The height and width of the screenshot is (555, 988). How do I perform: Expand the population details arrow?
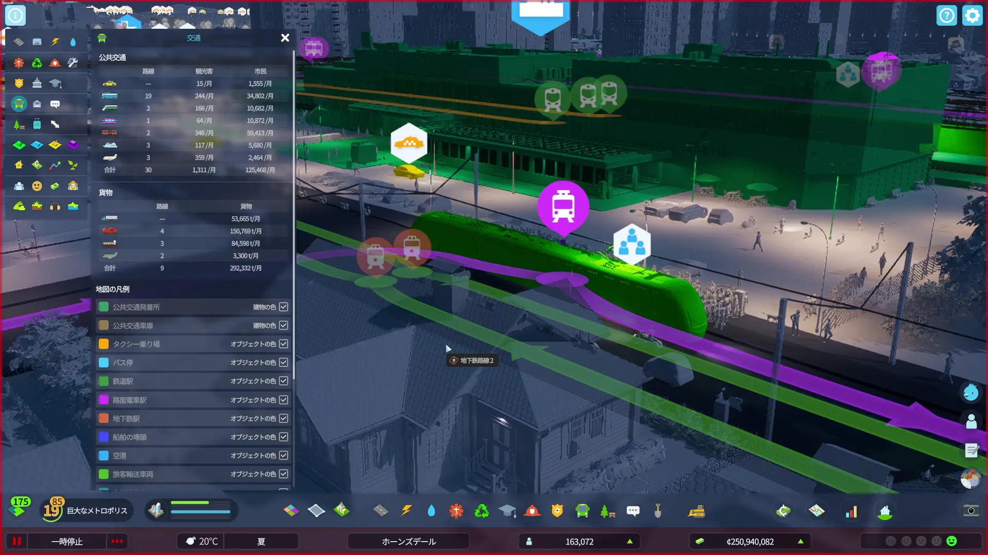click(x=629, y=541)
